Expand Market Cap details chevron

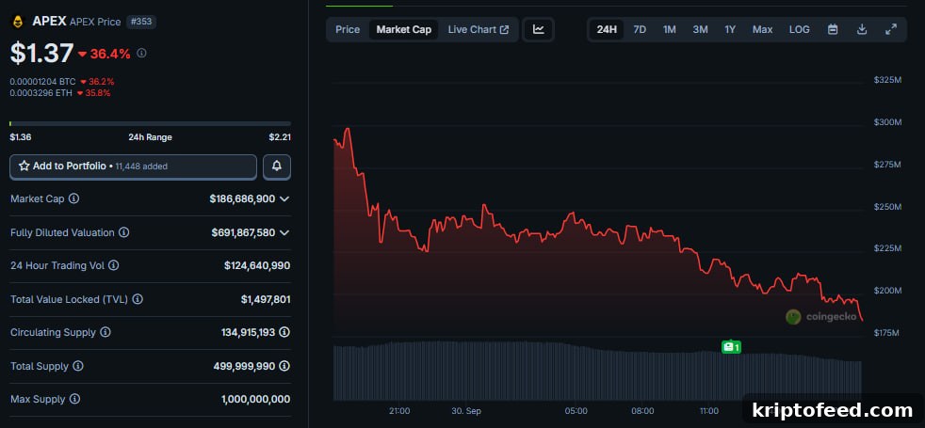point(284,199)
